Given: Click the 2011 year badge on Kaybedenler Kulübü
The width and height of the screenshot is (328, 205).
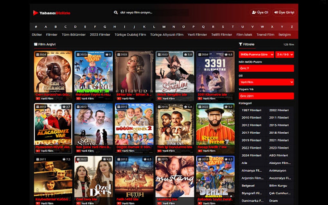Looking at the screenshot, I should point(41,159).
